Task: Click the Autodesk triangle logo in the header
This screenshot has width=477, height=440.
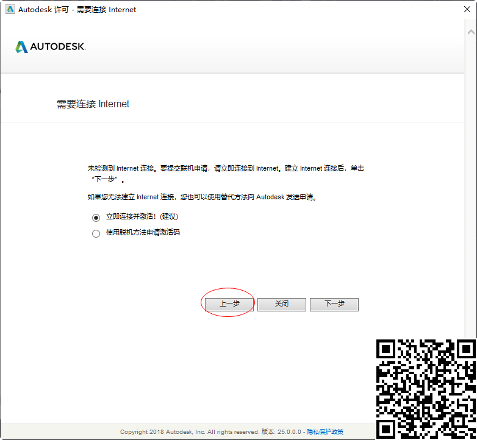Action: [x=21, y=47]
